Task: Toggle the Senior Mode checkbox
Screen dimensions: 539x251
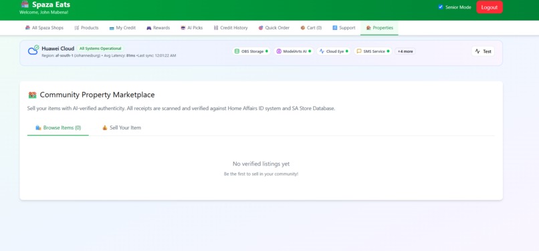Action: pos(440,7)
